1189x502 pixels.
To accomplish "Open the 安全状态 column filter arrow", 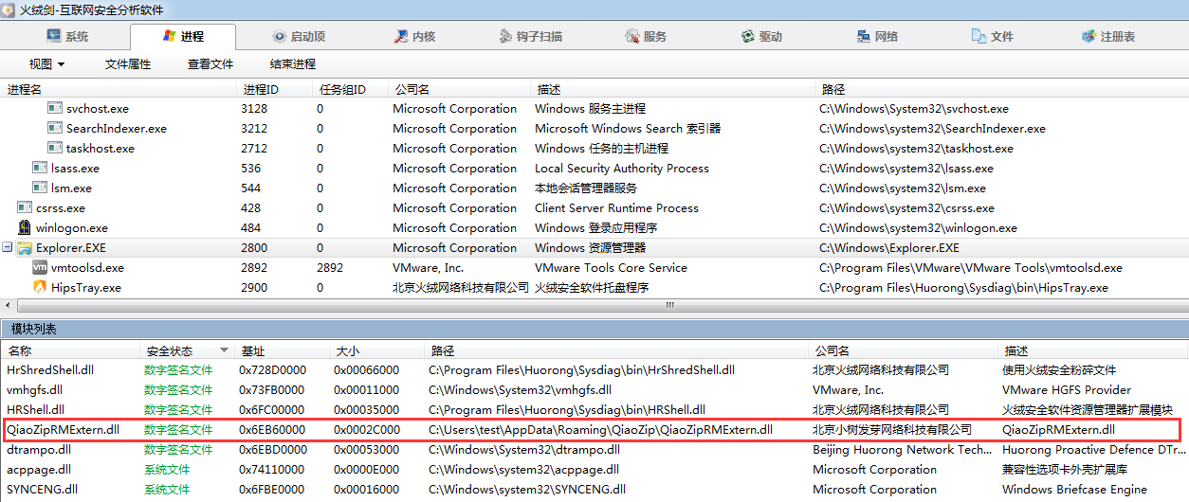I will (224, 350).
